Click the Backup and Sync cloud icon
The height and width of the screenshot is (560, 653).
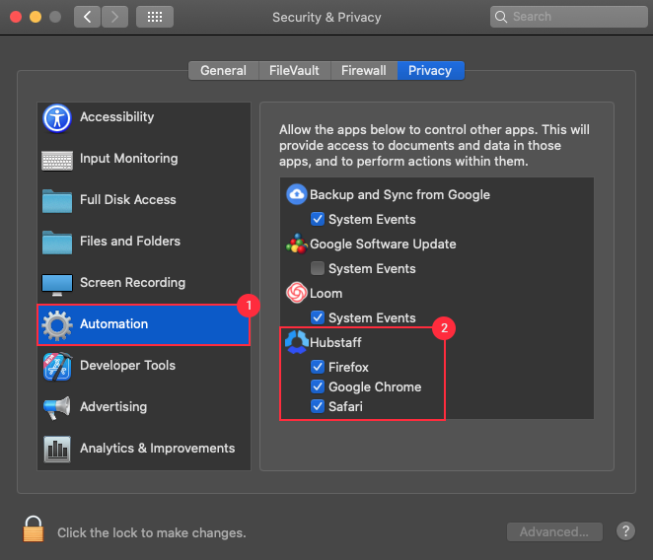coord(297,194)
